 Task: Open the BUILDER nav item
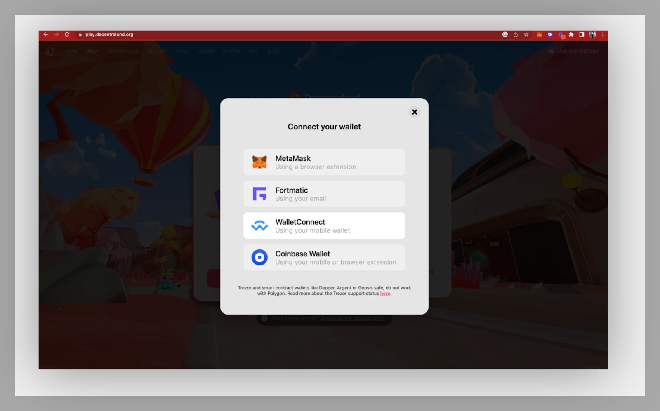point(157,52)
